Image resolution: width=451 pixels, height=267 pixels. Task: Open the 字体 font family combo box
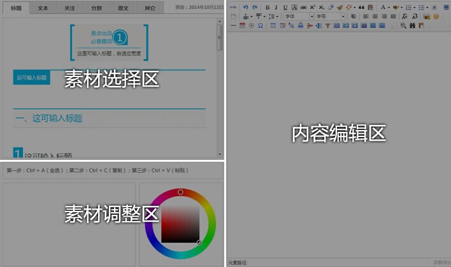(x=298, y=17)
